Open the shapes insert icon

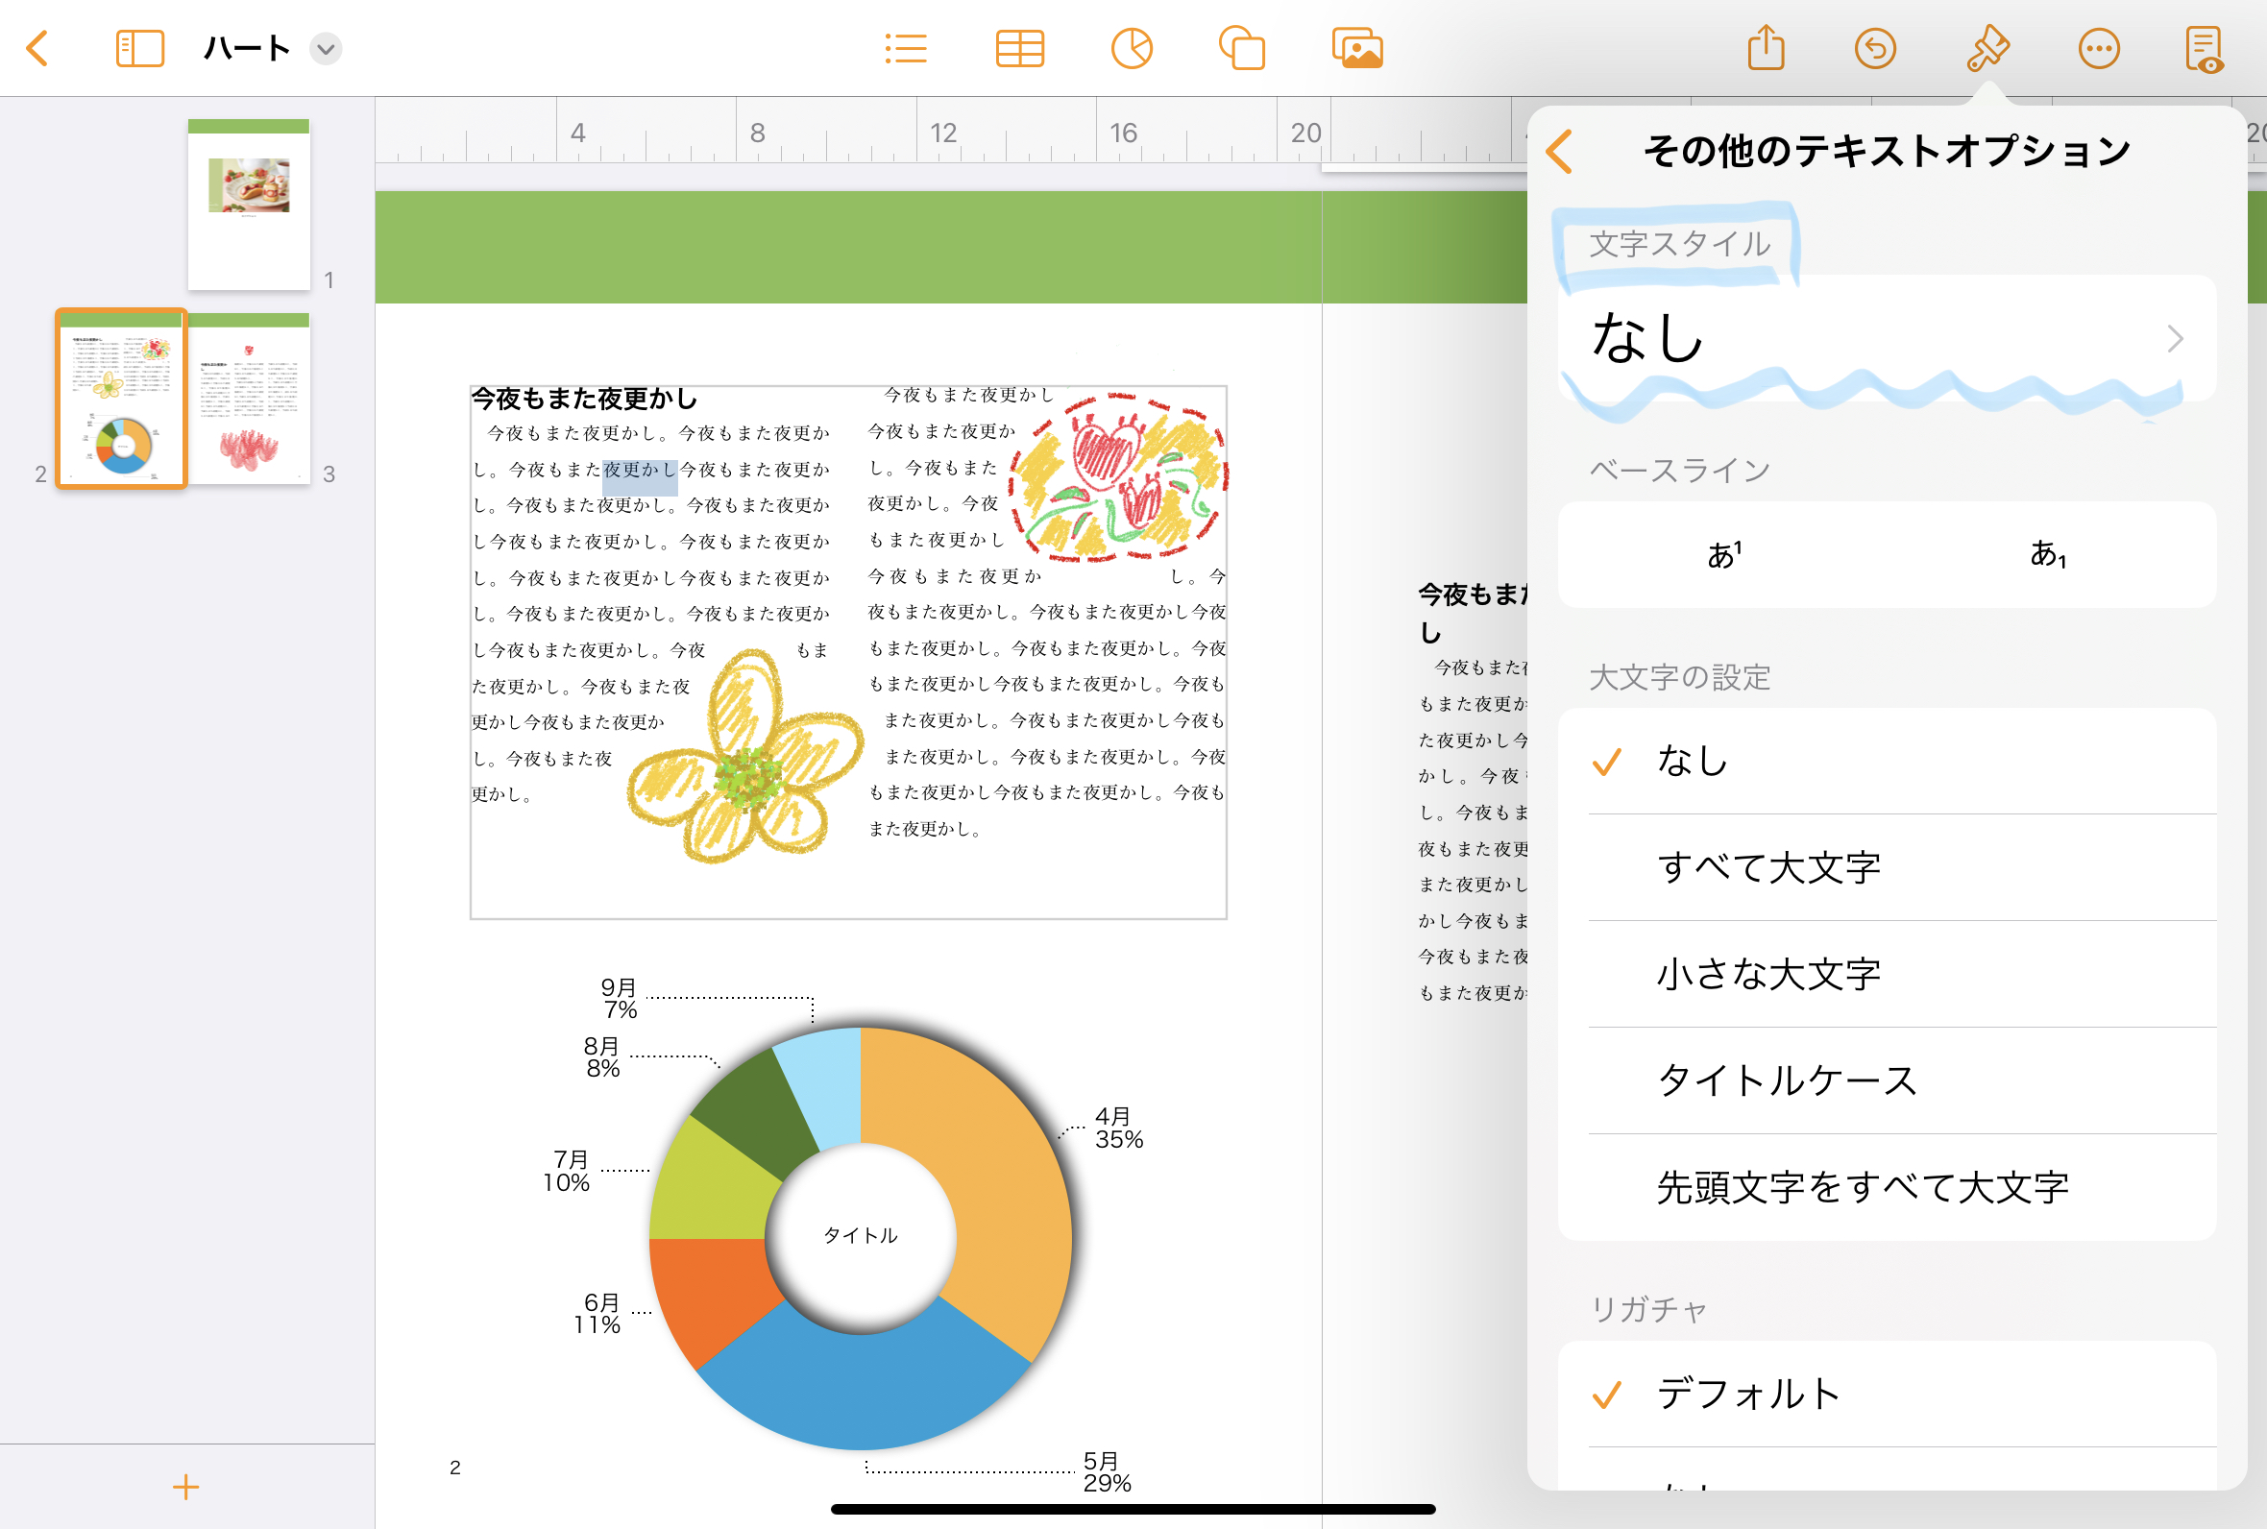click(1241, 48)
